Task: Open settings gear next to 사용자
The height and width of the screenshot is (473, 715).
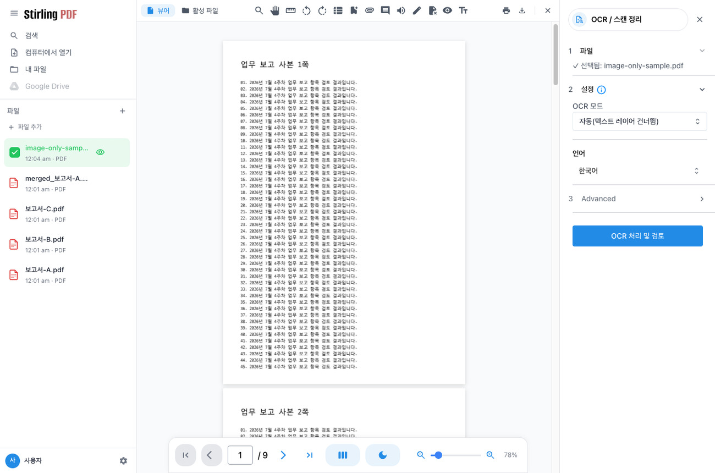Action: click(123, 461)
